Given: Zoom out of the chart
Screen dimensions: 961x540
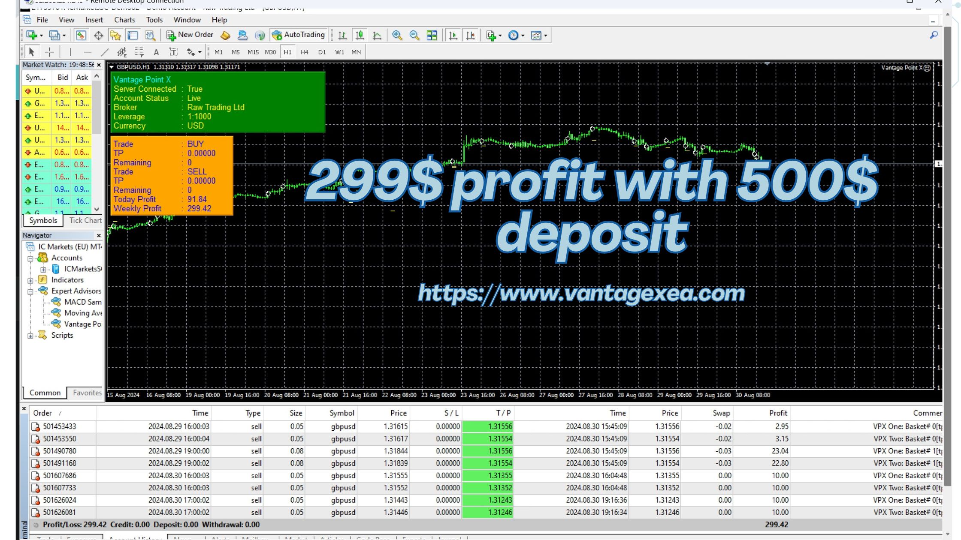Looking at the screenshot, I should click(x=414, y=35).
